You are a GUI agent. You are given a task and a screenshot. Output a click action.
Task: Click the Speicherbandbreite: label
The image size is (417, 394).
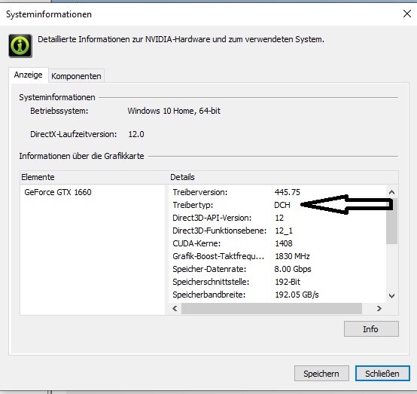208,295
